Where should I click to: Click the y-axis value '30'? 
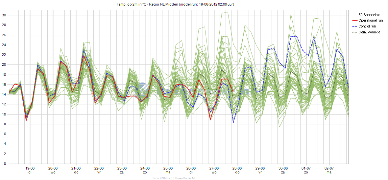pos(4,15)
